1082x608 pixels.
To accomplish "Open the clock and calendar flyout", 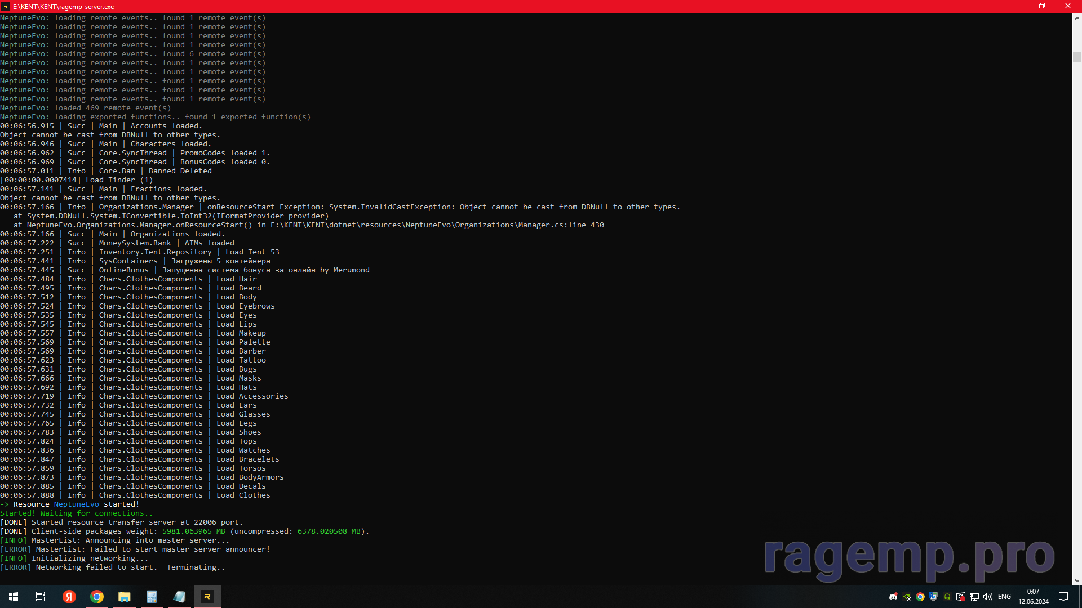I will tap(1034, 597).
